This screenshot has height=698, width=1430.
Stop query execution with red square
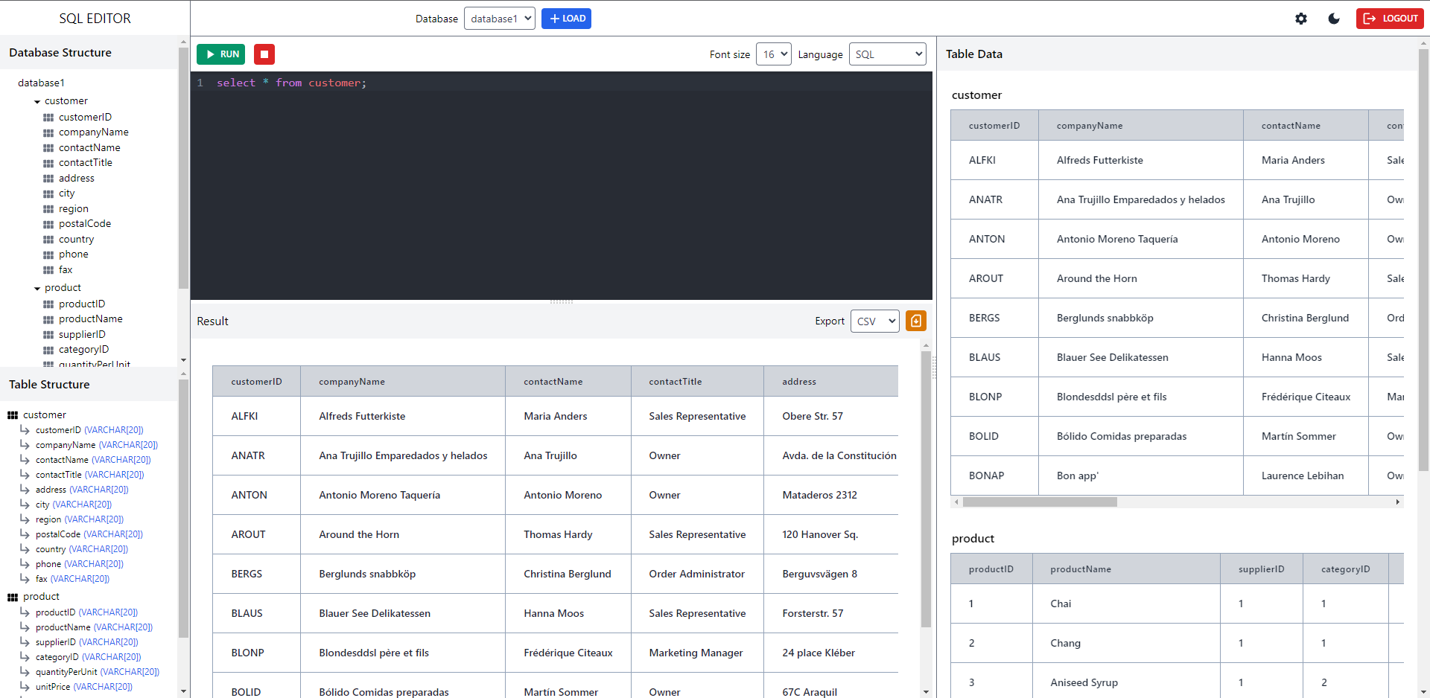264,54
